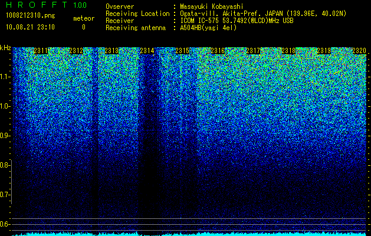Click the 2317 time marker
This screenshot has height=236, width=371.
tap(253, 51)
